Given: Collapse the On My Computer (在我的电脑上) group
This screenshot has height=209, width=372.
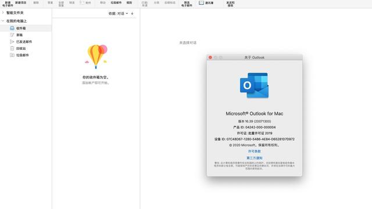Looking at the screenshot, I should coord(3,21).
